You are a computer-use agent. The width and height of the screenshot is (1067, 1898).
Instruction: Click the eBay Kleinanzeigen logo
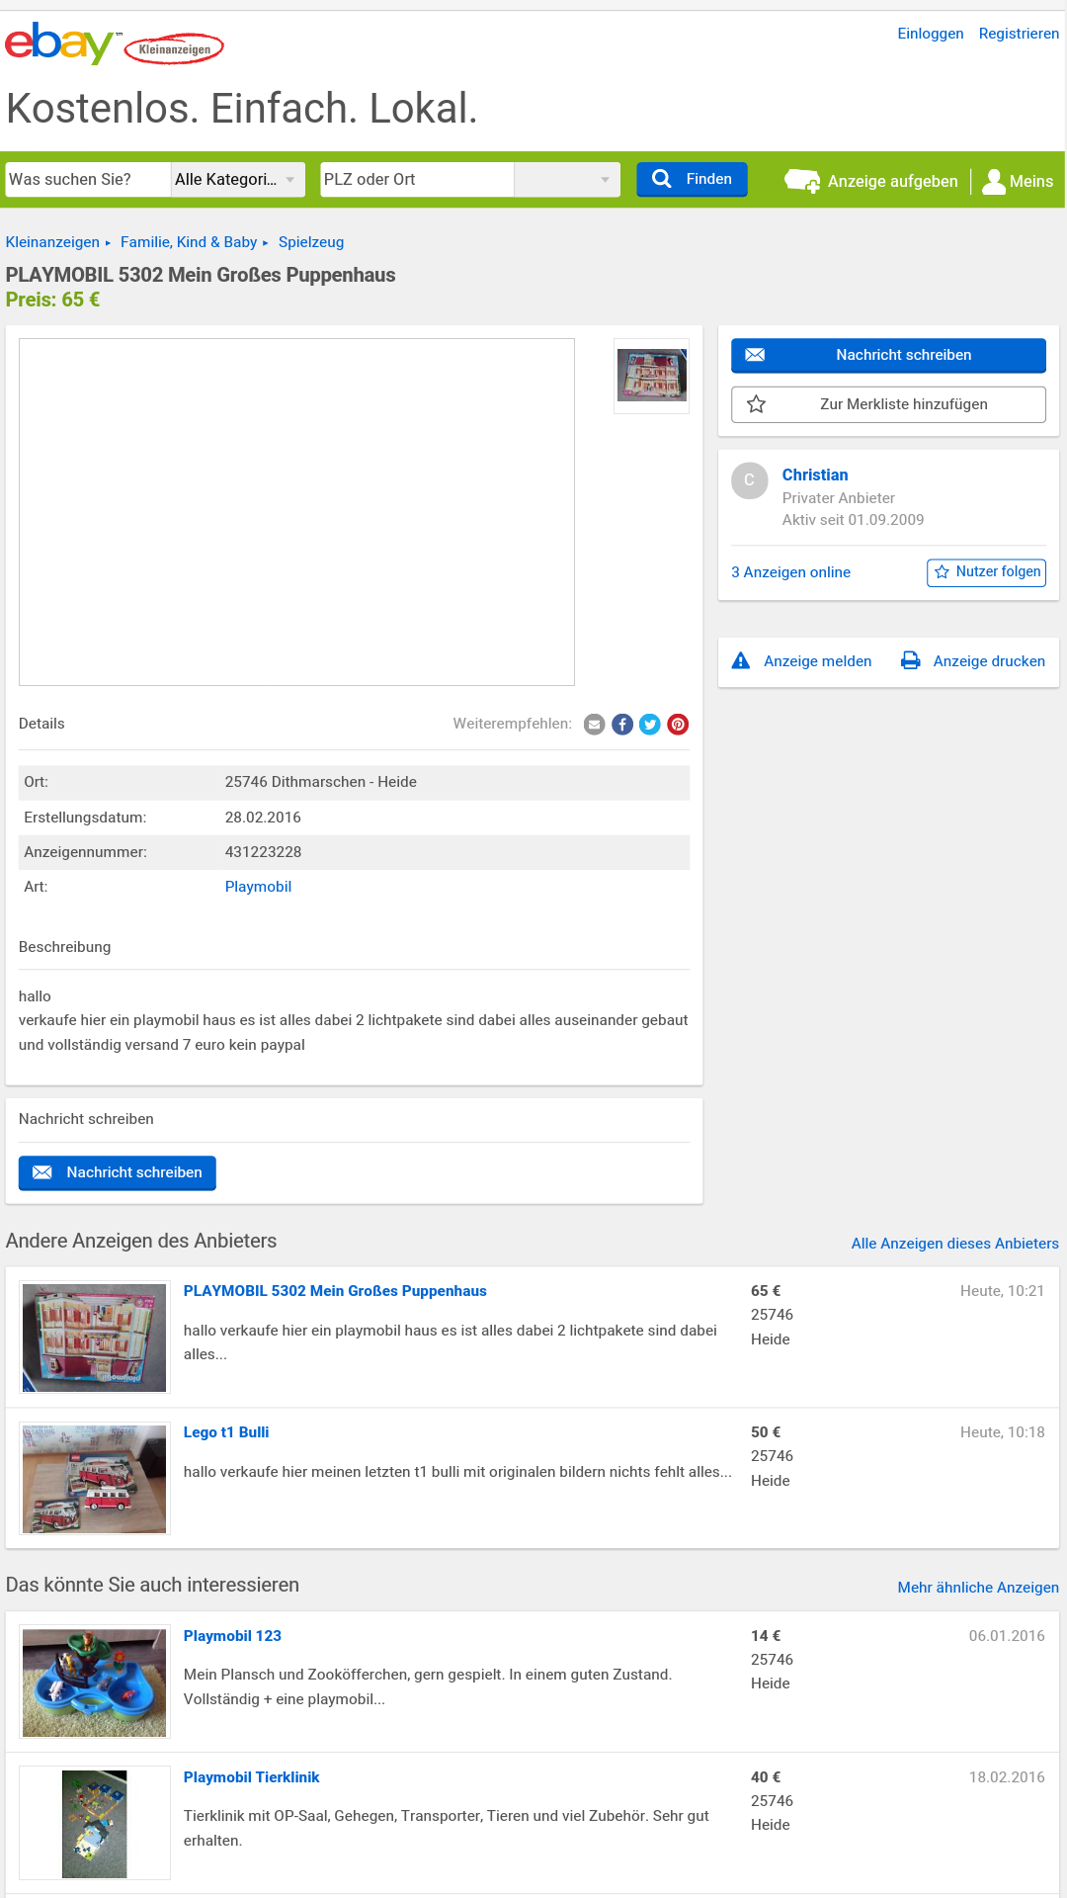[115, 43]
